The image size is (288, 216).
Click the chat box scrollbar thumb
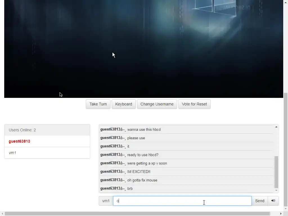(x=276, y=172)
